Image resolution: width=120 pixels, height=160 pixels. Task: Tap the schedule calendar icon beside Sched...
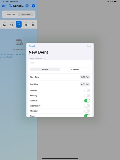tap(10, 6)
